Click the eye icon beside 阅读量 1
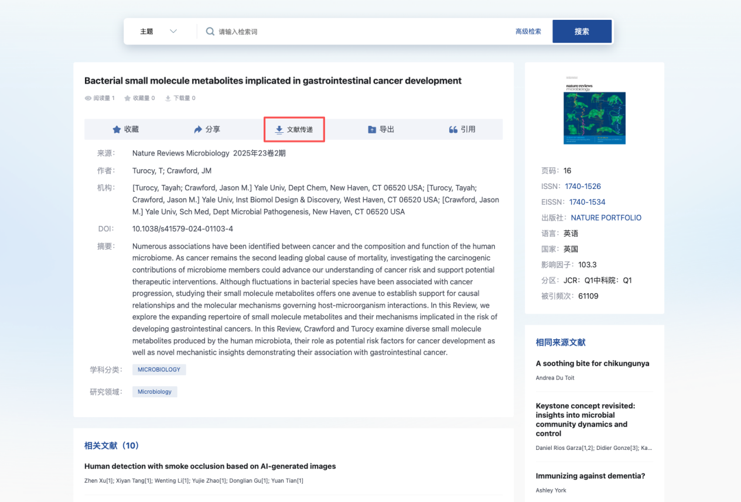The image size is (741, 502). tap(88, 98)
